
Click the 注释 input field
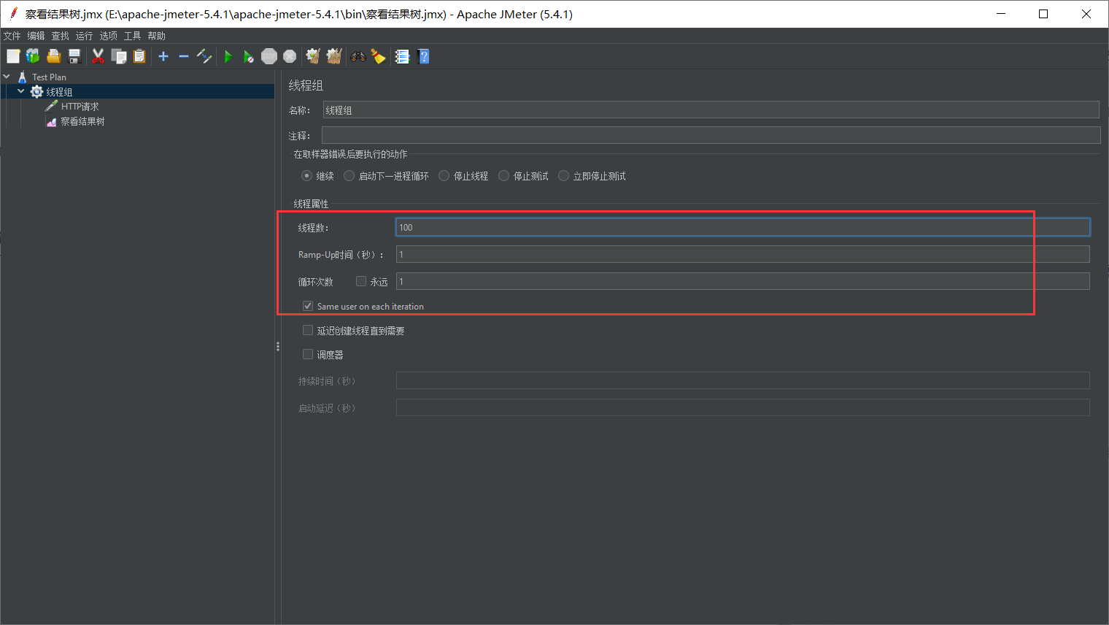tap(711, 135)
